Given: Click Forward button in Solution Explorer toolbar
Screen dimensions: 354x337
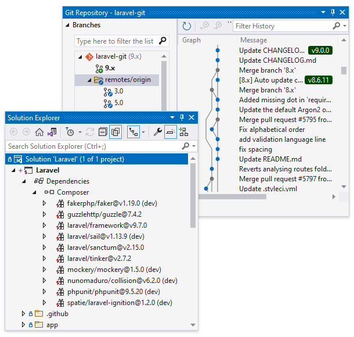Looking at the screenshot, I should [x=26, y=132].
